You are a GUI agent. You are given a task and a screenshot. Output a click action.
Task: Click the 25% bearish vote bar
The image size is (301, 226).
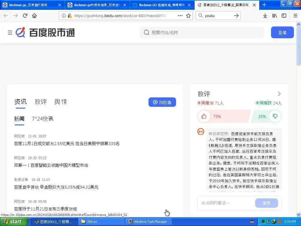click(x=266, y=116)
